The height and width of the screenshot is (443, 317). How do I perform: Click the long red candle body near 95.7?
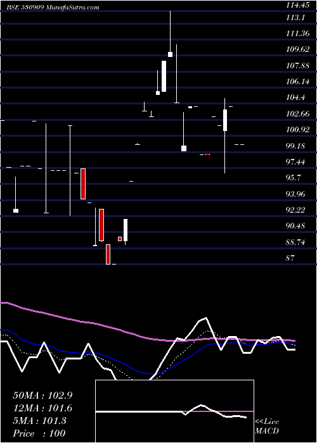point(83,184)
